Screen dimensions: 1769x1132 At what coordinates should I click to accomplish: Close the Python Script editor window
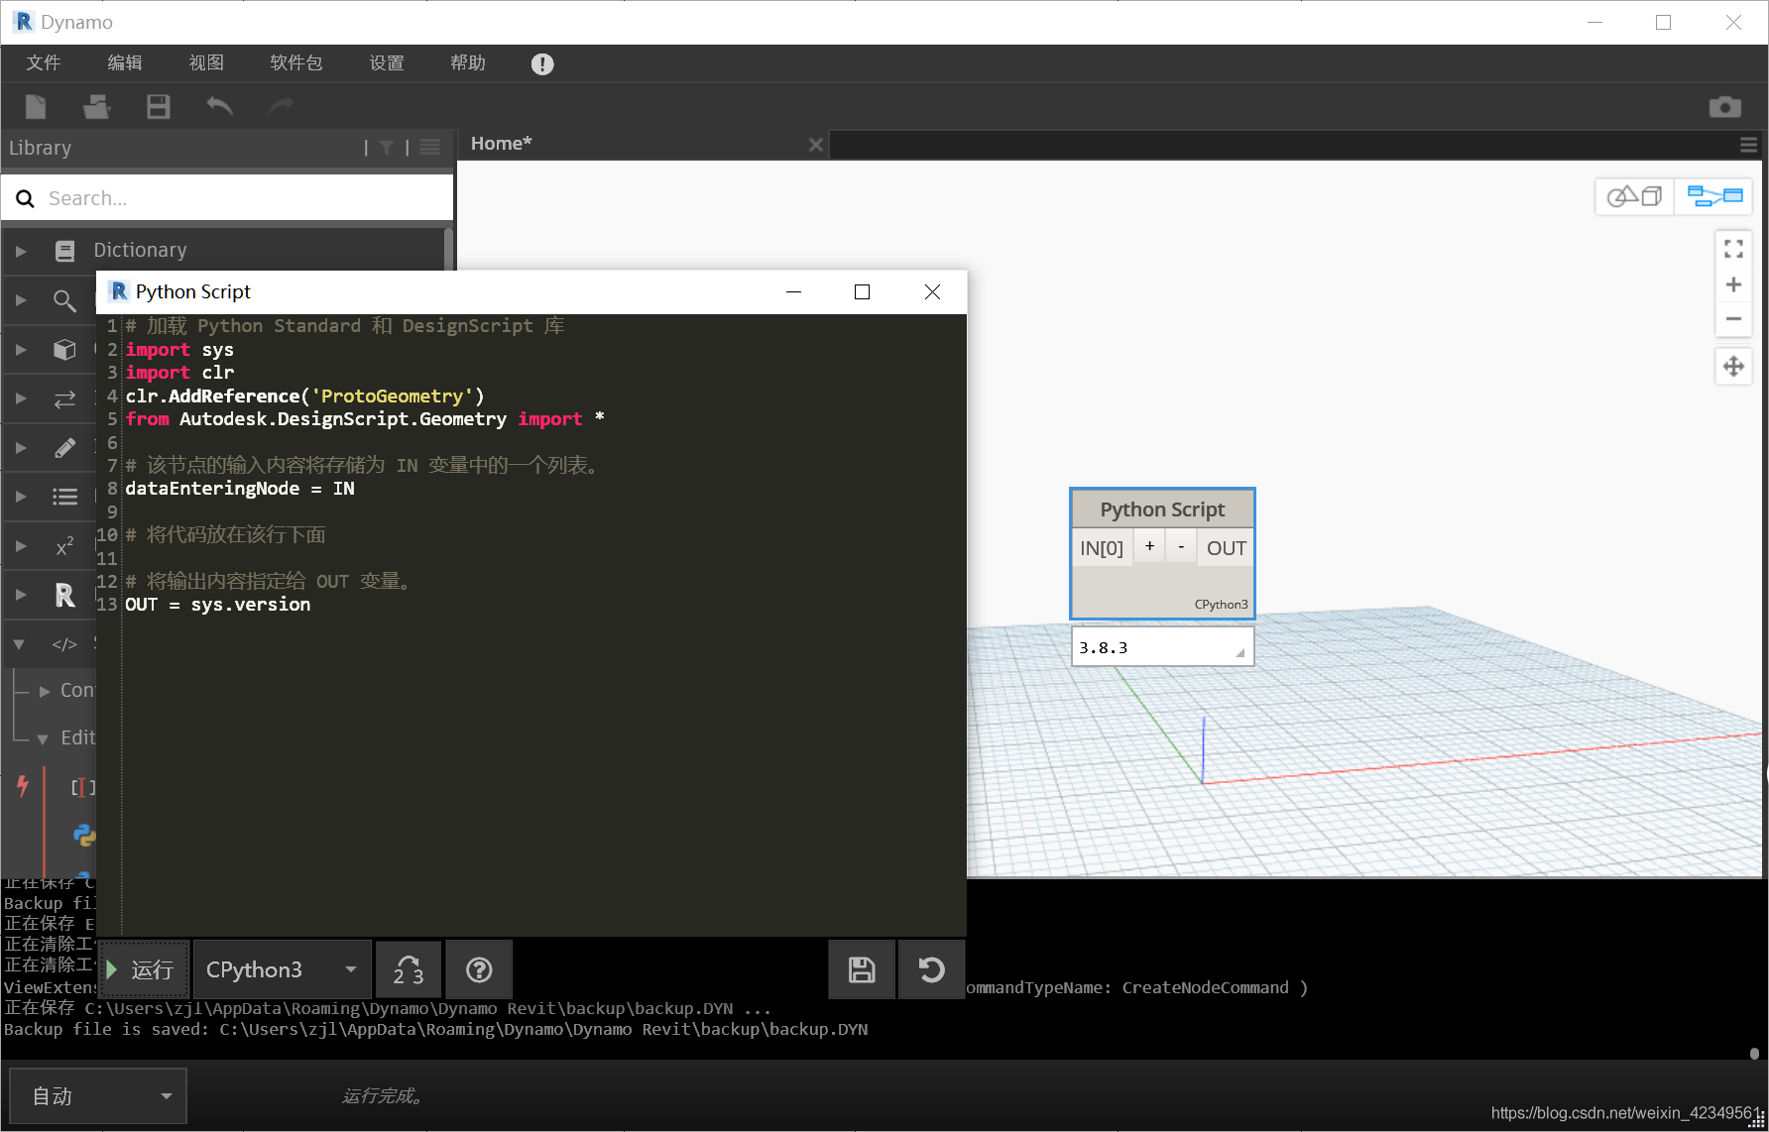pyautogui.click(x=932, y=291)
